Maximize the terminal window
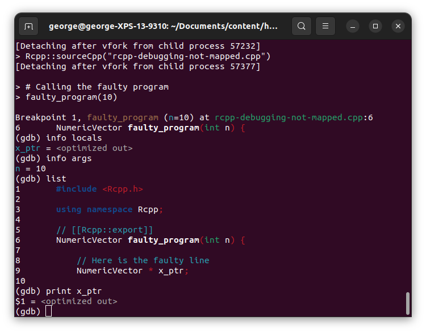This screenshot has height=333, width=426. 375,26
